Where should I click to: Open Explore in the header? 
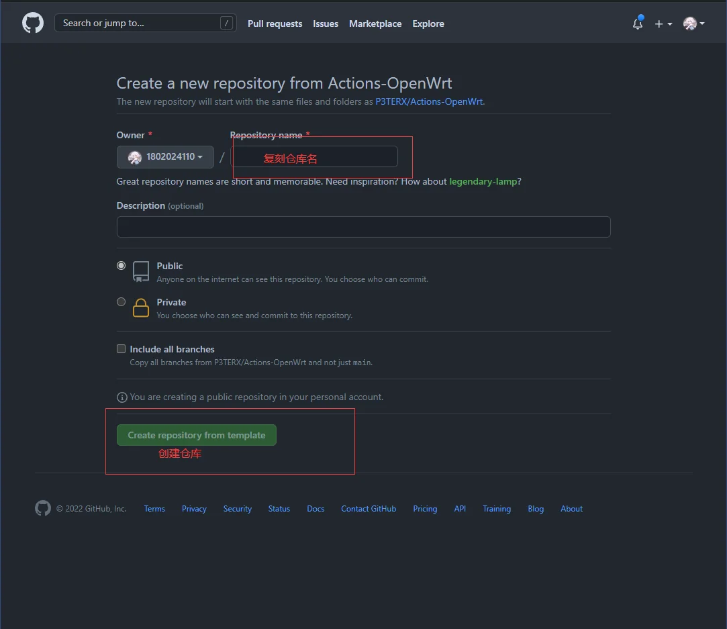point(428,23)
